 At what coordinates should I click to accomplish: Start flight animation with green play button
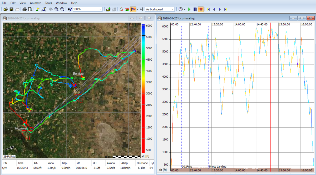click(189, 9)
